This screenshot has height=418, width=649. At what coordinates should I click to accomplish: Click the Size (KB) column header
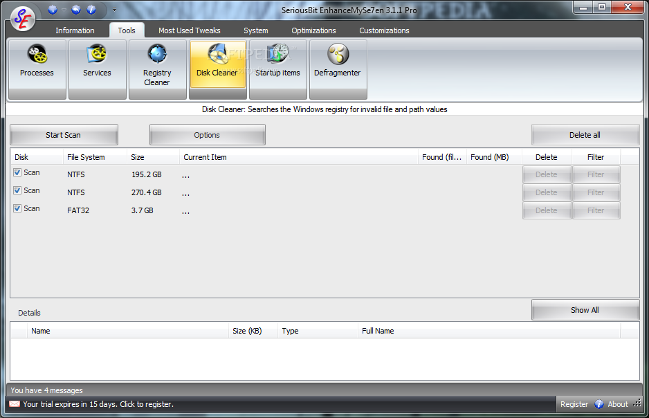coord(253,331)
